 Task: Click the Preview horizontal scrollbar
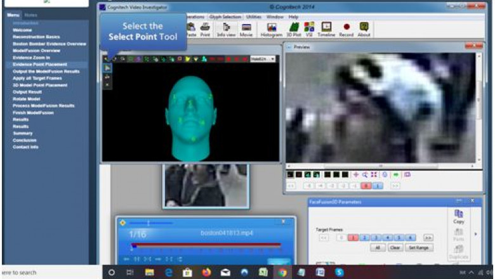click(380, 166)
